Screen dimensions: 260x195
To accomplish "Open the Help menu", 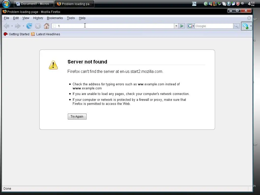I will tap(82, 18).
